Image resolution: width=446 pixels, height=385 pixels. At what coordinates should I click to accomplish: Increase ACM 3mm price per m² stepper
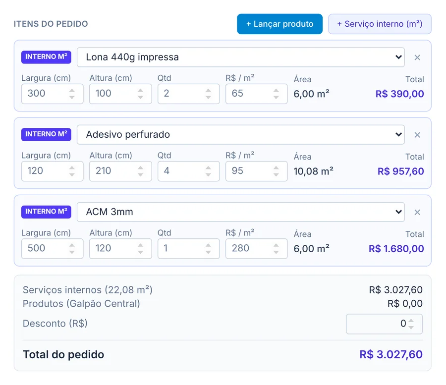click(x=276, y=245)
